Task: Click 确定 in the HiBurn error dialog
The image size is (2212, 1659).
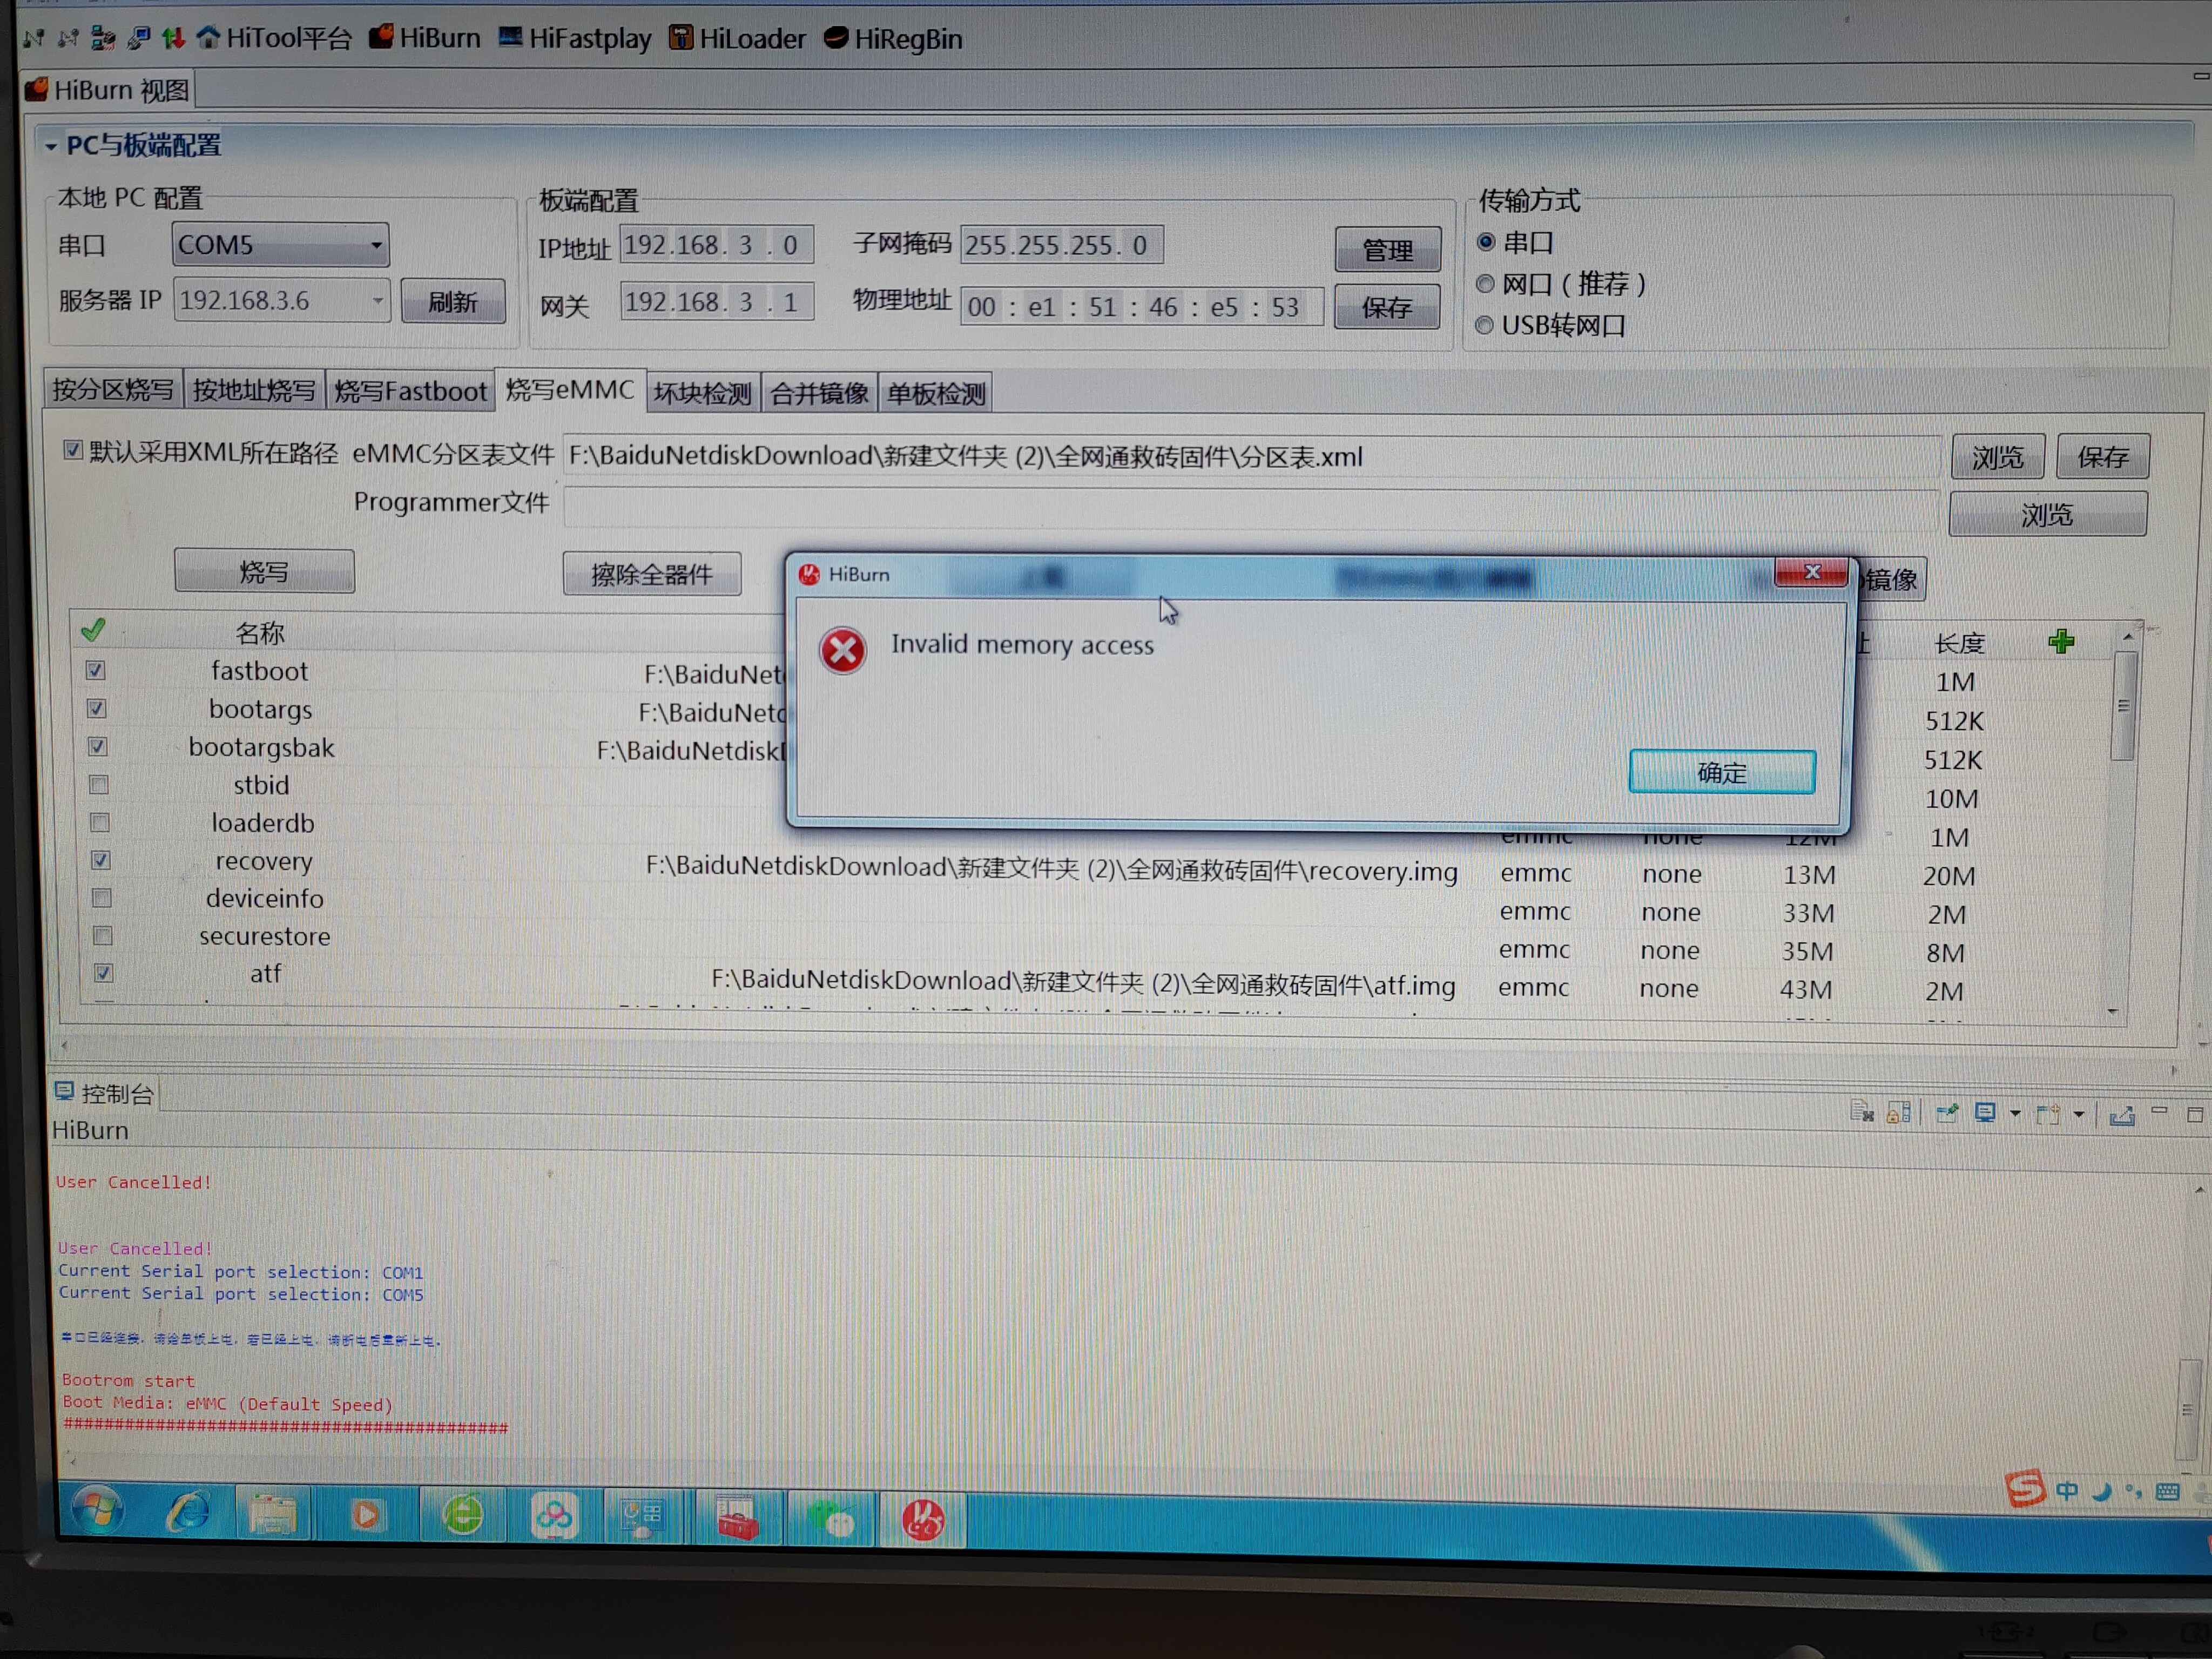Action: pyautogui.click(x=1722, y=772)
